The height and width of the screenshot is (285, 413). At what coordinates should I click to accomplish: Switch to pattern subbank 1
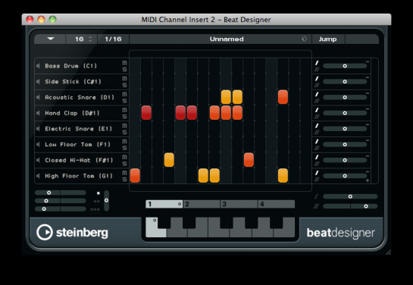pos(164,204)
